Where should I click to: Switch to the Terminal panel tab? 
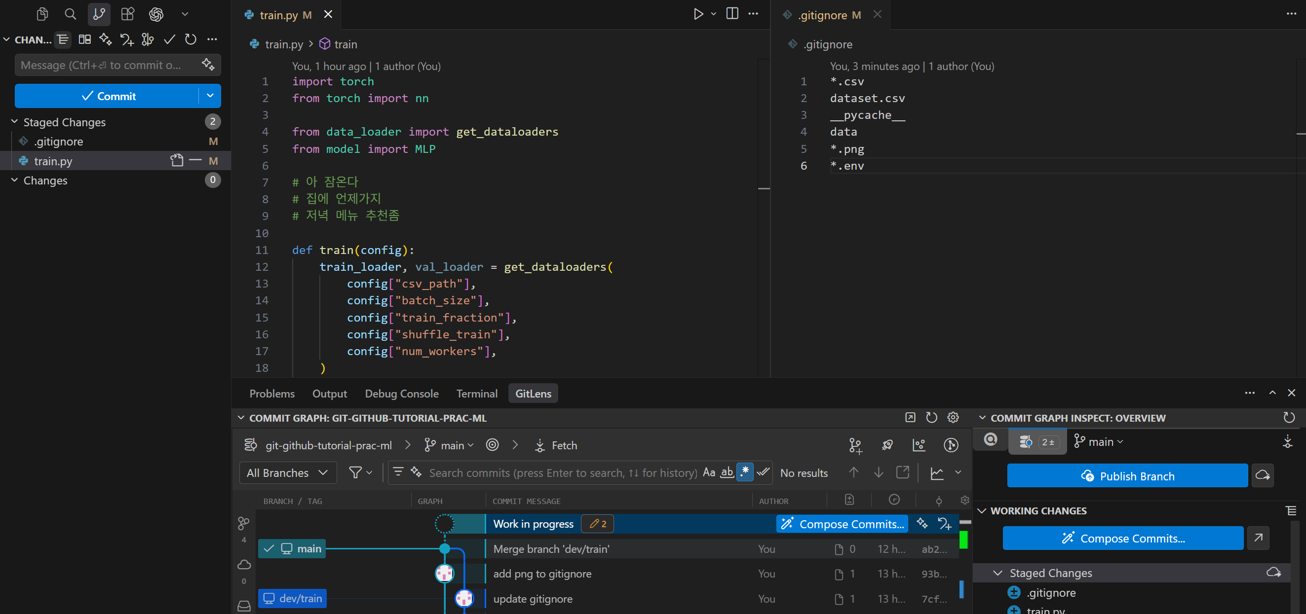[477, 394]
